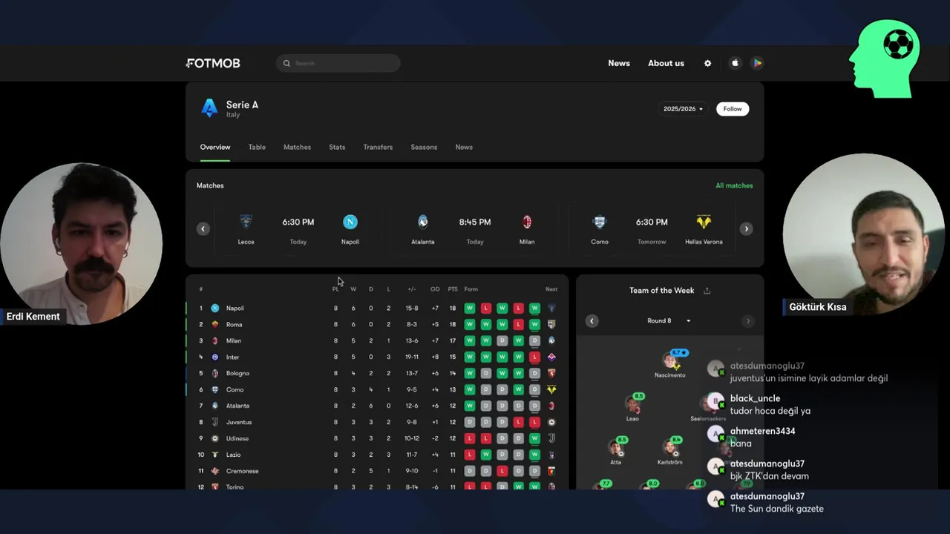The image size is (950, 534).
Task: Open Juventus row in the table
Action: pyautogui.click(x=377, y=422)
